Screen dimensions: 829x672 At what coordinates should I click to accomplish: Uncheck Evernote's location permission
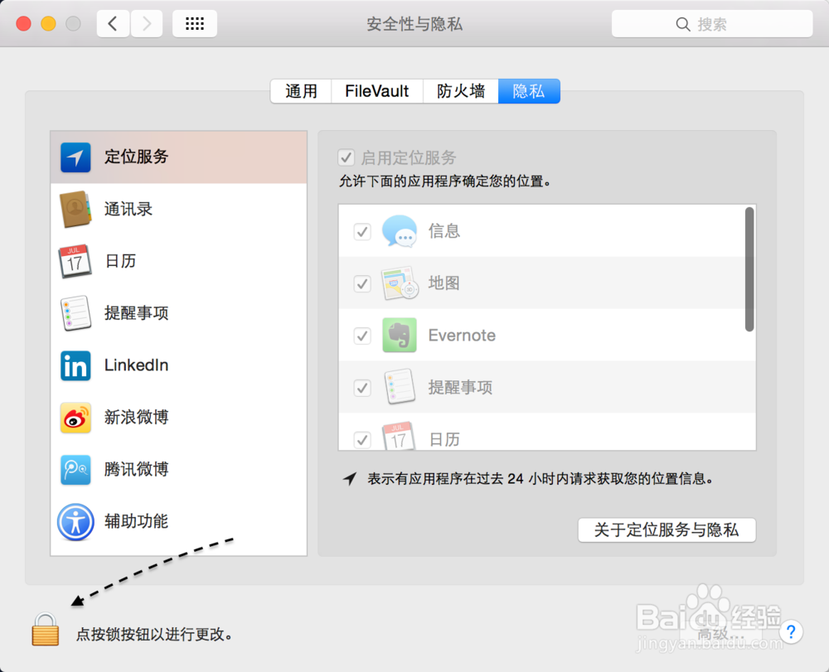[x=362, y=336]
